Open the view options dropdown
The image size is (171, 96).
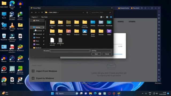pyautogui.click(x=104, y=17)
